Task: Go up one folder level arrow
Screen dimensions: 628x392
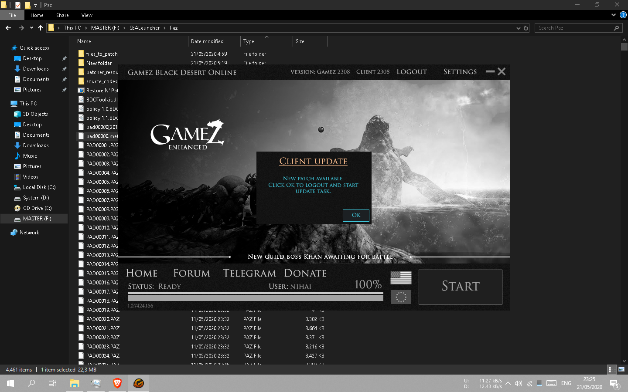Action: [x=41, y=28]
